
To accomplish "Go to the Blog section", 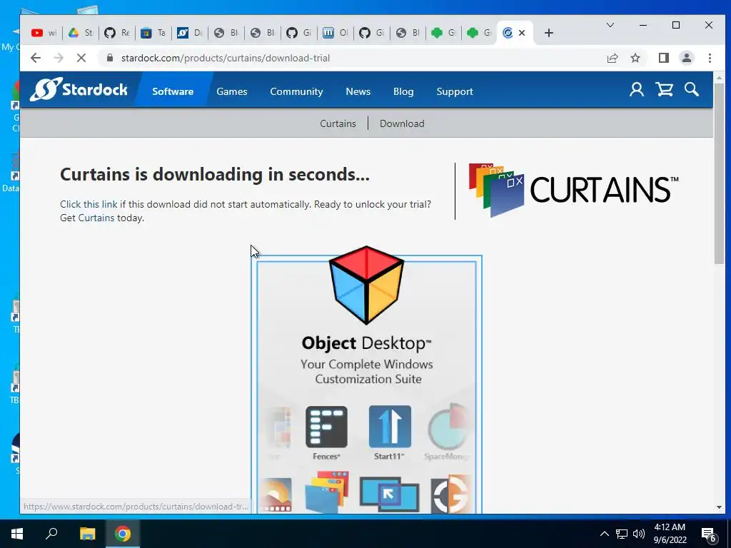I will click(403, 91).
